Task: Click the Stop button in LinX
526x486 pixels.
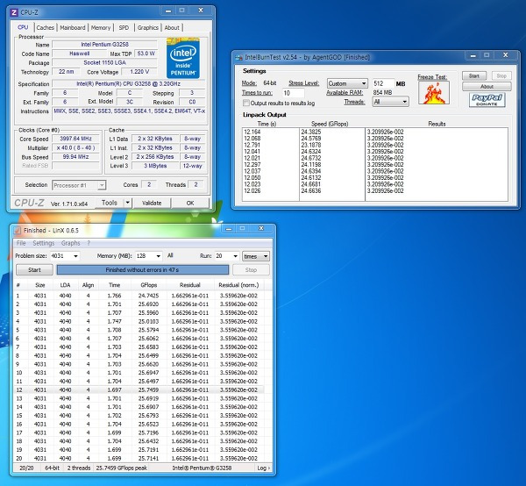Action: click(x=251, y=270)
